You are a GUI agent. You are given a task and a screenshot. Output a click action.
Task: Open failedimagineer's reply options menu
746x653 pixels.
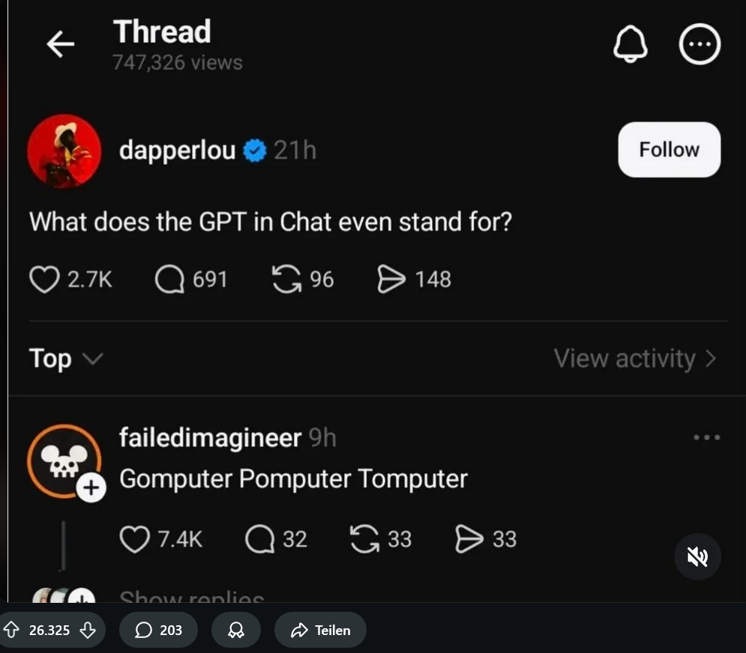pyautogui.click(x=706, y=437)
